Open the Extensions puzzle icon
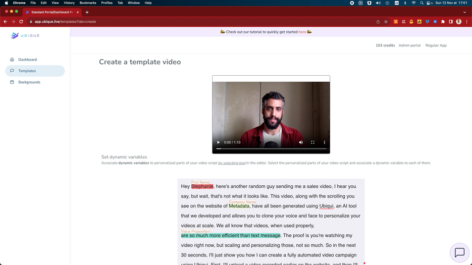This screenshot has width=472, height=265. coord(443,22)
